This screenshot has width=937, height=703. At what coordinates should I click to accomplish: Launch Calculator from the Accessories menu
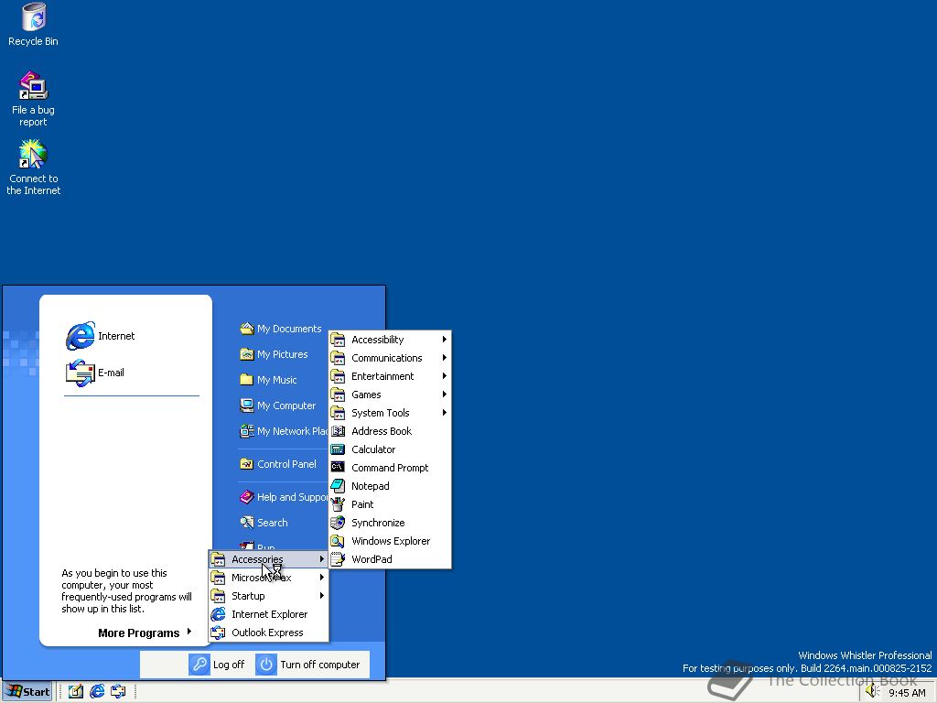click(390, 449)
